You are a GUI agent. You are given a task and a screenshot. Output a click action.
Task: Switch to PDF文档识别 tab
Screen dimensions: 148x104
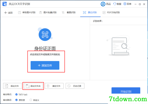click(x=111, y=13)
